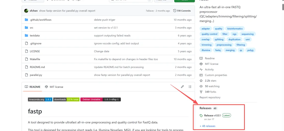Open the 349 forks link
The width and height of the screenshot is (284, 131).
(x=210, y=92)
